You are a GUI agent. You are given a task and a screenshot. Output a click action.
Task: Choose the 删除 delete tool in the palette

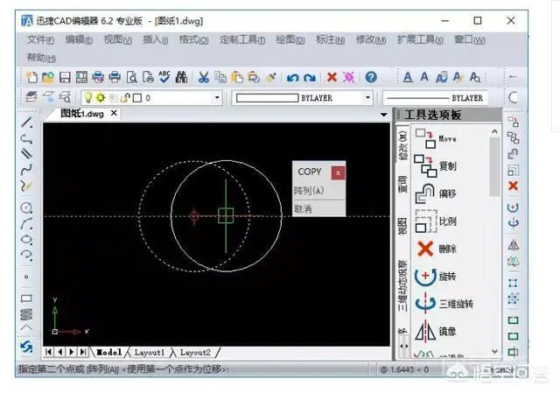click(x=437, y=249)
